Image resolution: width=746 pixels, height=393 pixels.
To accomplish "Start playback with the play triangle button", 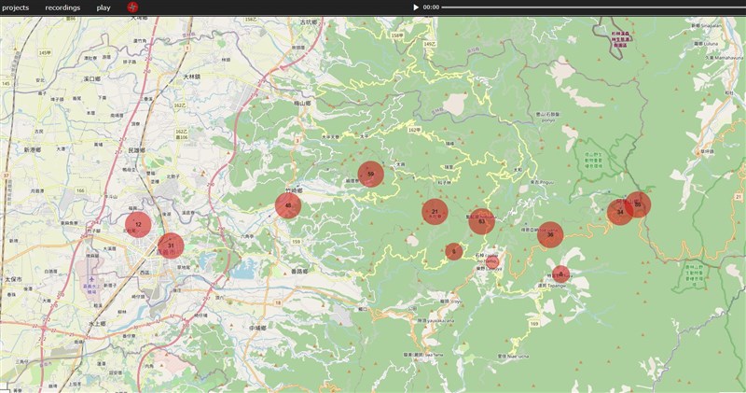I will coord(416,7).
